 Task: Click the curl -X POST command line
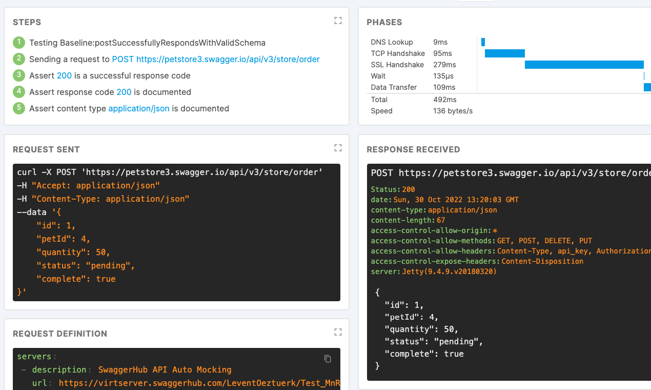(170, 172)
